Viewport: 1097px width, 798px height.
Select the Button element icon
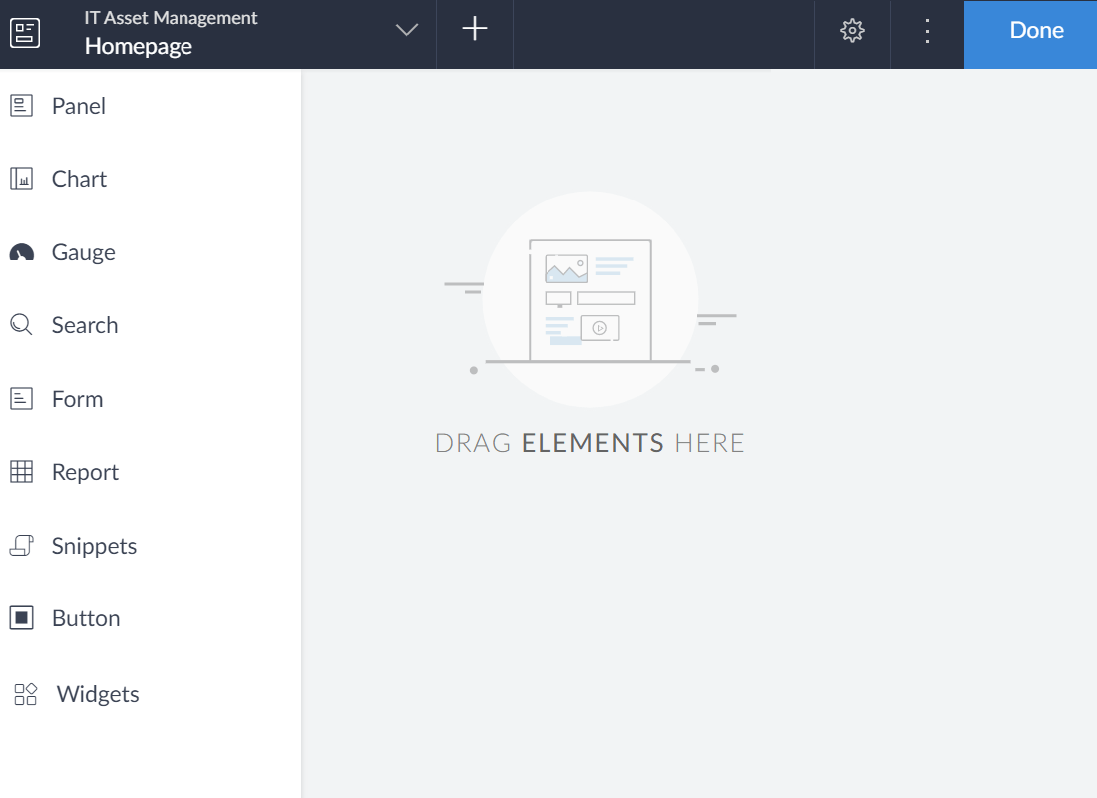[22, 617]
